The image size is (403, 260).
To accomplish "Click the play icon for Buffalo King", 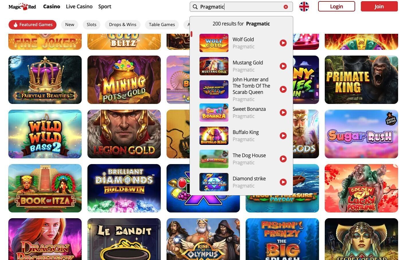I will [x=283, y=136].
